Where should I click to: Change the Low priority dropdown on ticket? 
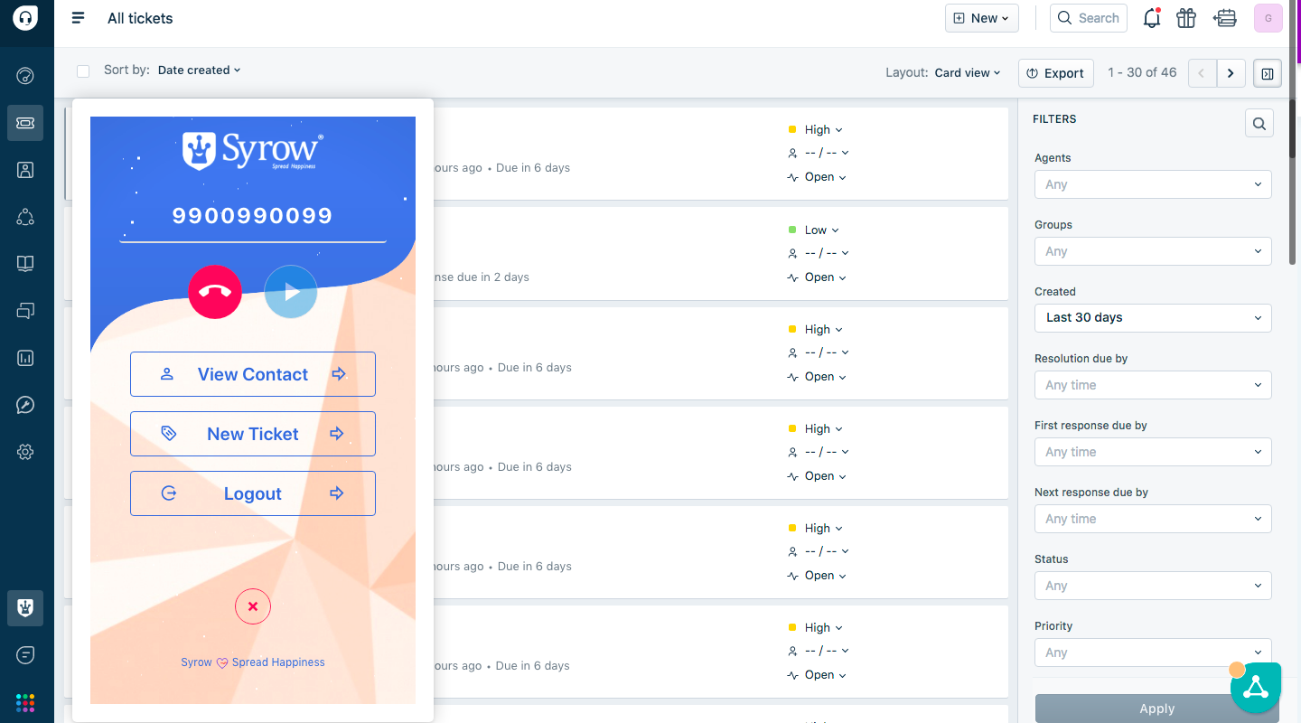[814, 230]
